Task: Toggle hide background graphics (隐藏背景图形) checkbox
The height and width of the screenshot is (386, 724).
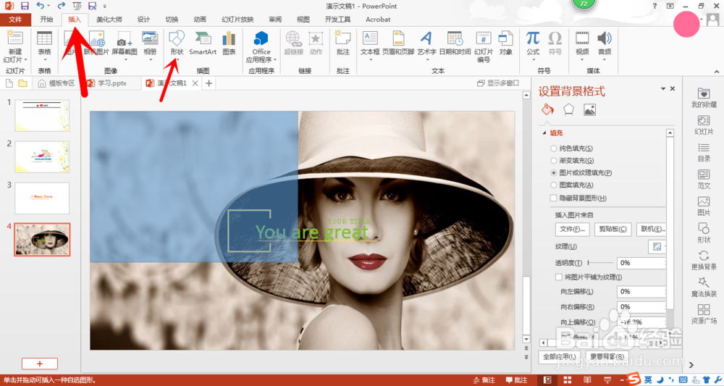Action: coord(554,198)
